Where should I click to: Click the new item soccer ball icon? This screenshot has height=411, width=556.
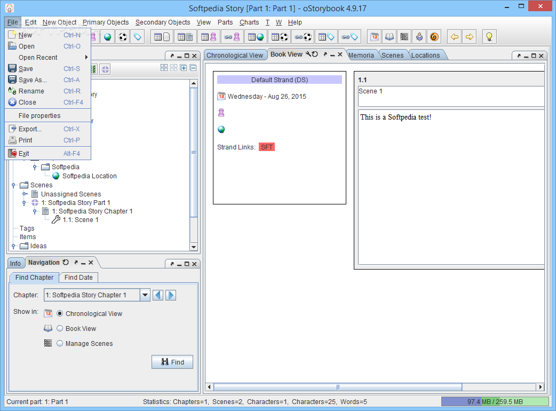pyautogui.click(x=123, y=37)
